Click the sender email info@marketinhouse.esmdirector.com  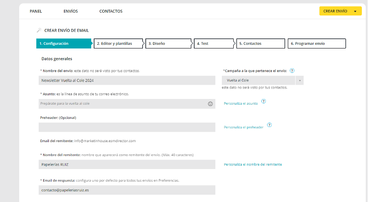(x=105, y=141)
